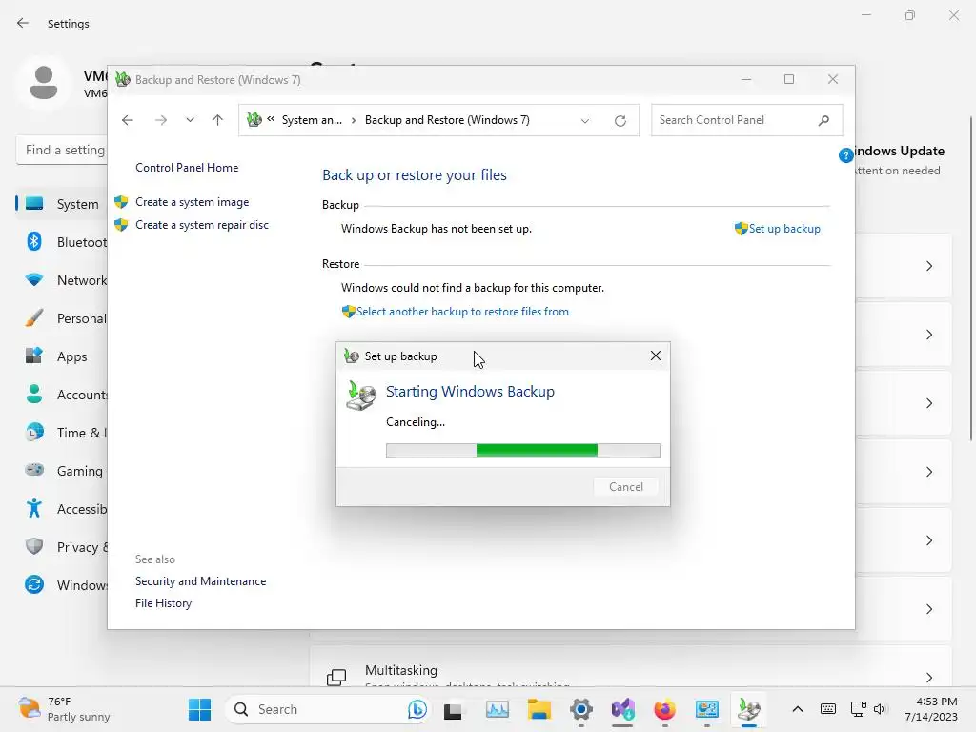976x732 pixels.
Task: Click Backup and Restore taskbar icon
Action: pos(749,709)
